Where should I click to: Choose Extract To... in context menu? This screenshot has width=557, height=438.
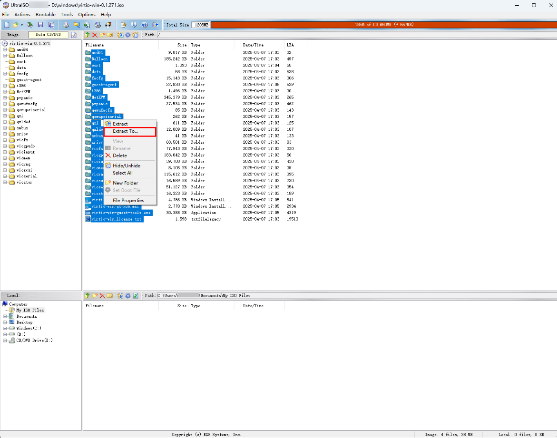[130, 131]
